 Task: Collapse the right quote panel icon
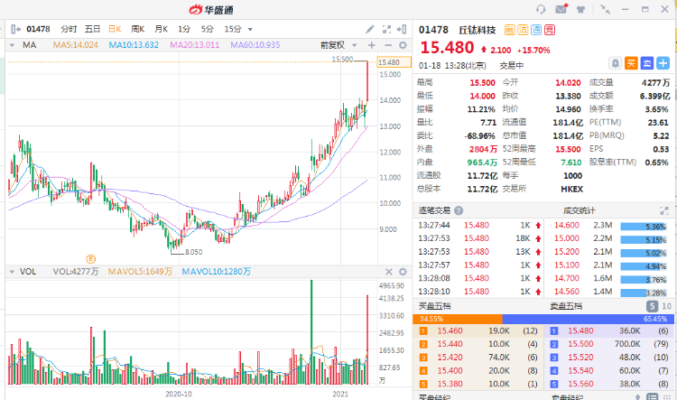tap(402, 29)
